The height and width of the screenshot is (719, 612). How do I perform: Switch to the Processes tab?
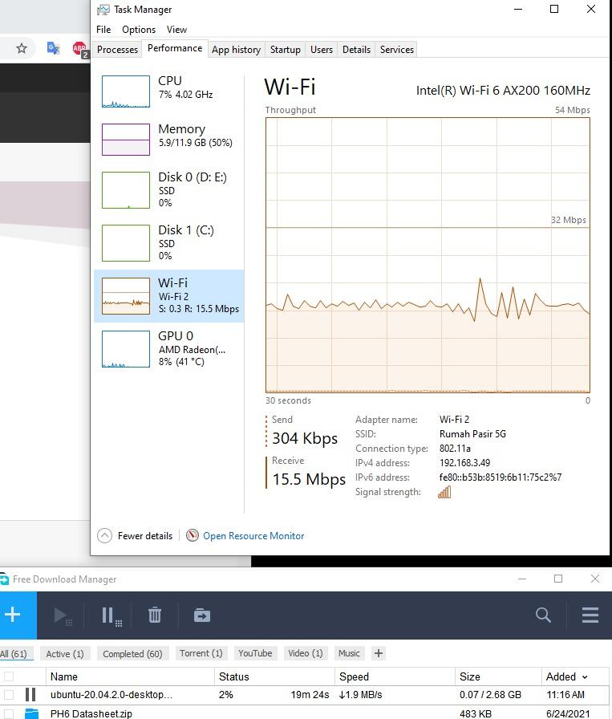(x=117, y=50)
